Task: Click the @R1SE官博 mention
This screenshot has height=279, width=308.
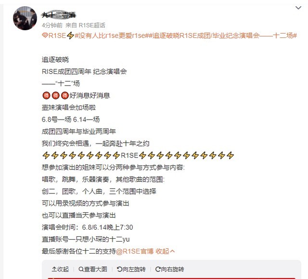Action: pyautogui.click(x=135, y=251)
